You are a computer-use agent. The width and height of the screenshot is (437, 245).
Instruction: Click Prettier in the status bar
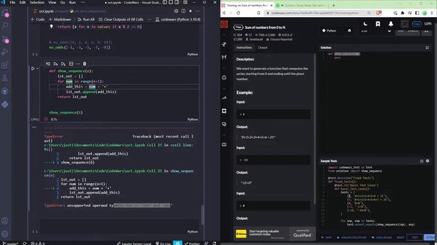click(192, 244)
